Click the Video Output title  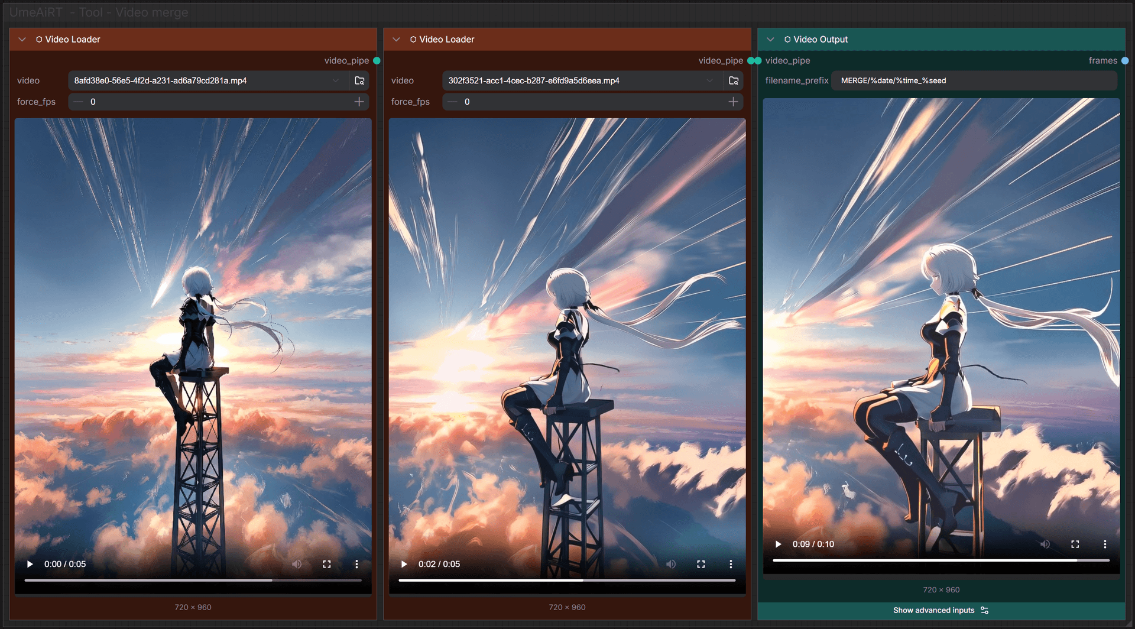[821, 39]
